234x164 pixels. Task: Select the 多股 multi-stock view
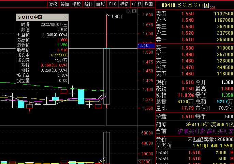(x=76, y=4)
